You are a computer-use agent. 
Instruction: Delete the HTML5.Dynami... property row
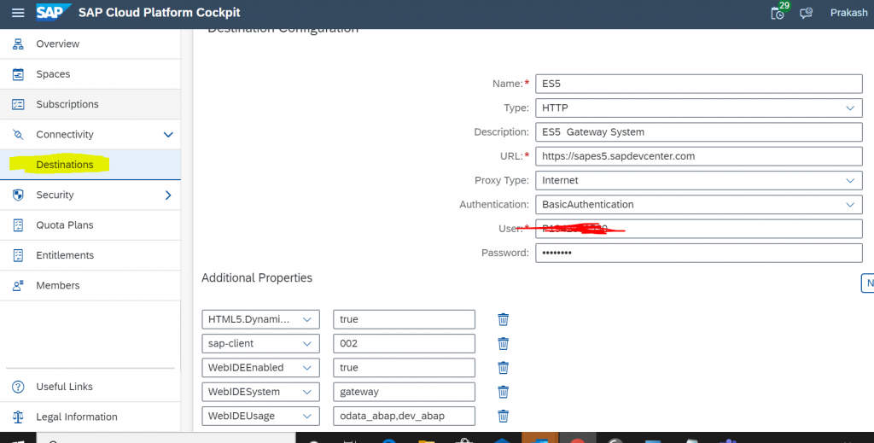click(x=503, y=319)
